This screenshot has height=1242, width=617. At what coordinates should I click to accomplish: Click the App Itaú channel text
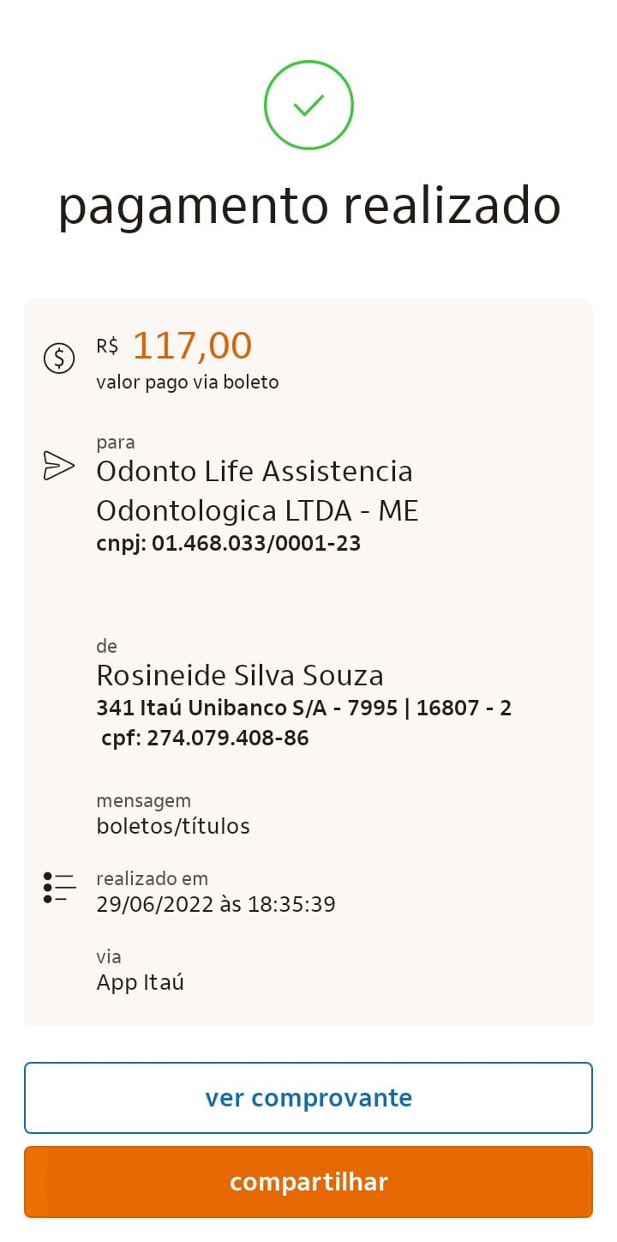click(141, 982)
